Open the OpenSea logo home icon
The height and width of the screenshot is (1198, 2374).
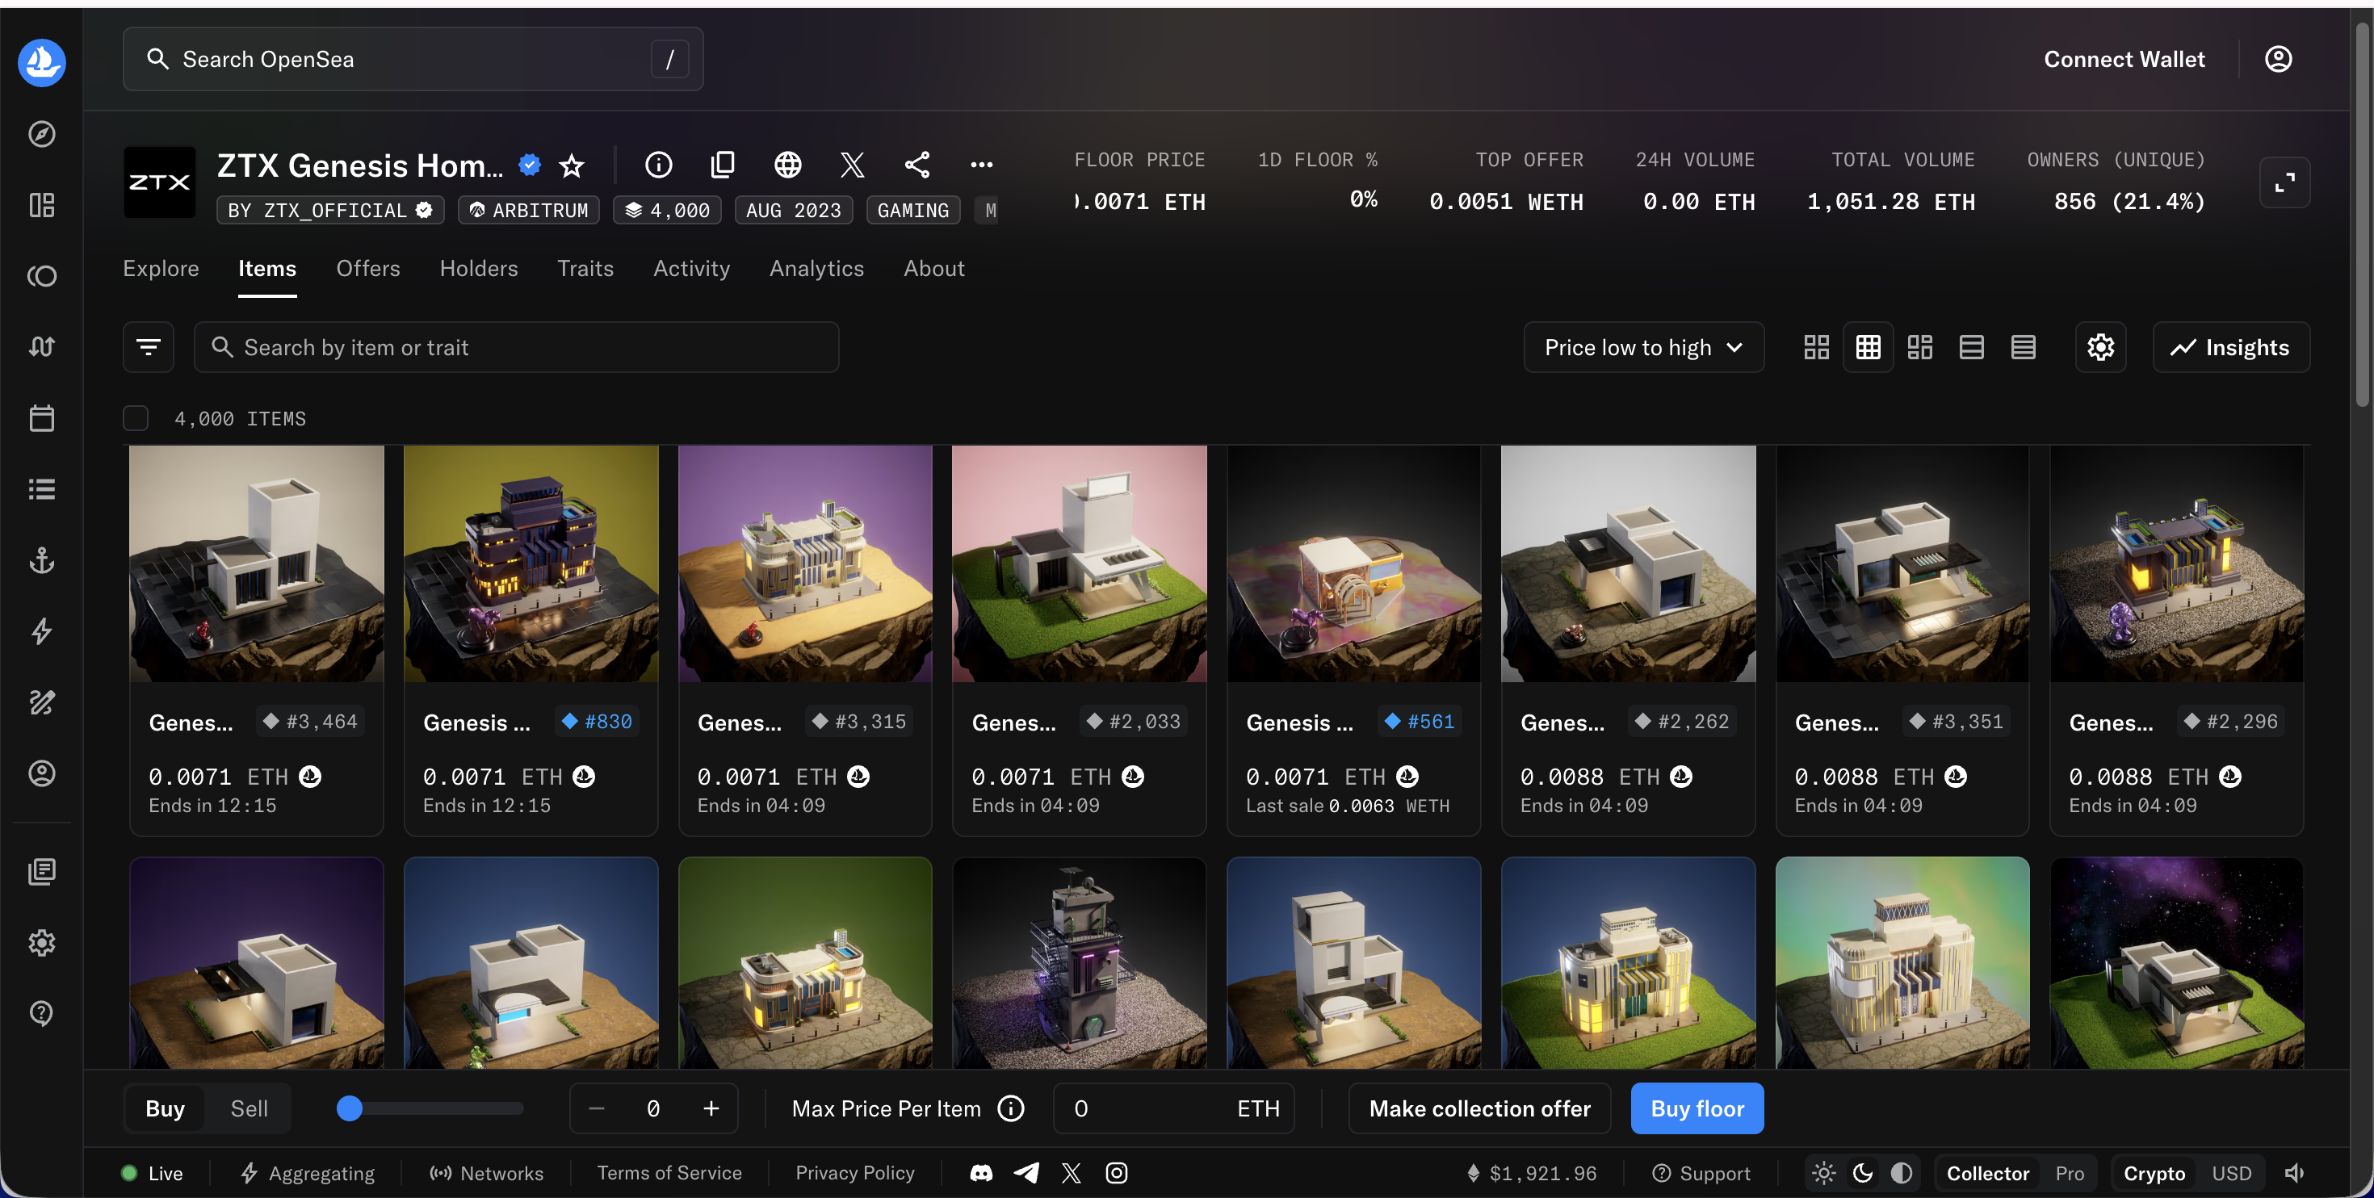tap(41, 61)
